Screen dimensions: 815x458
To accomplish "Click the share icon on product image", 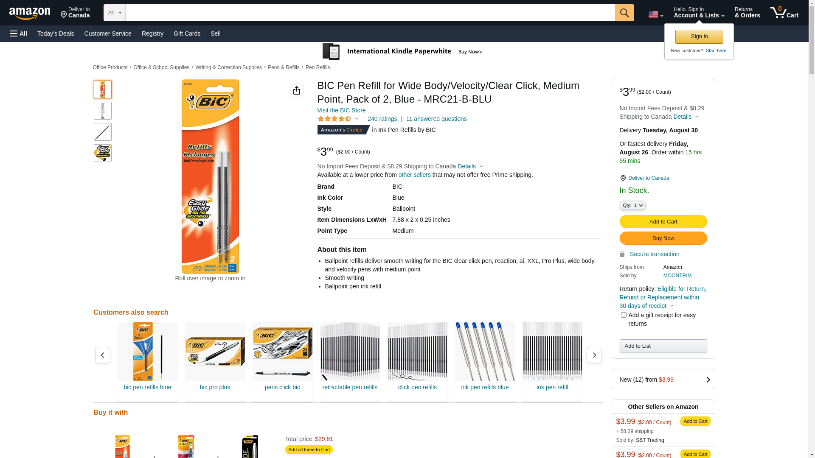I will point(296,90).
